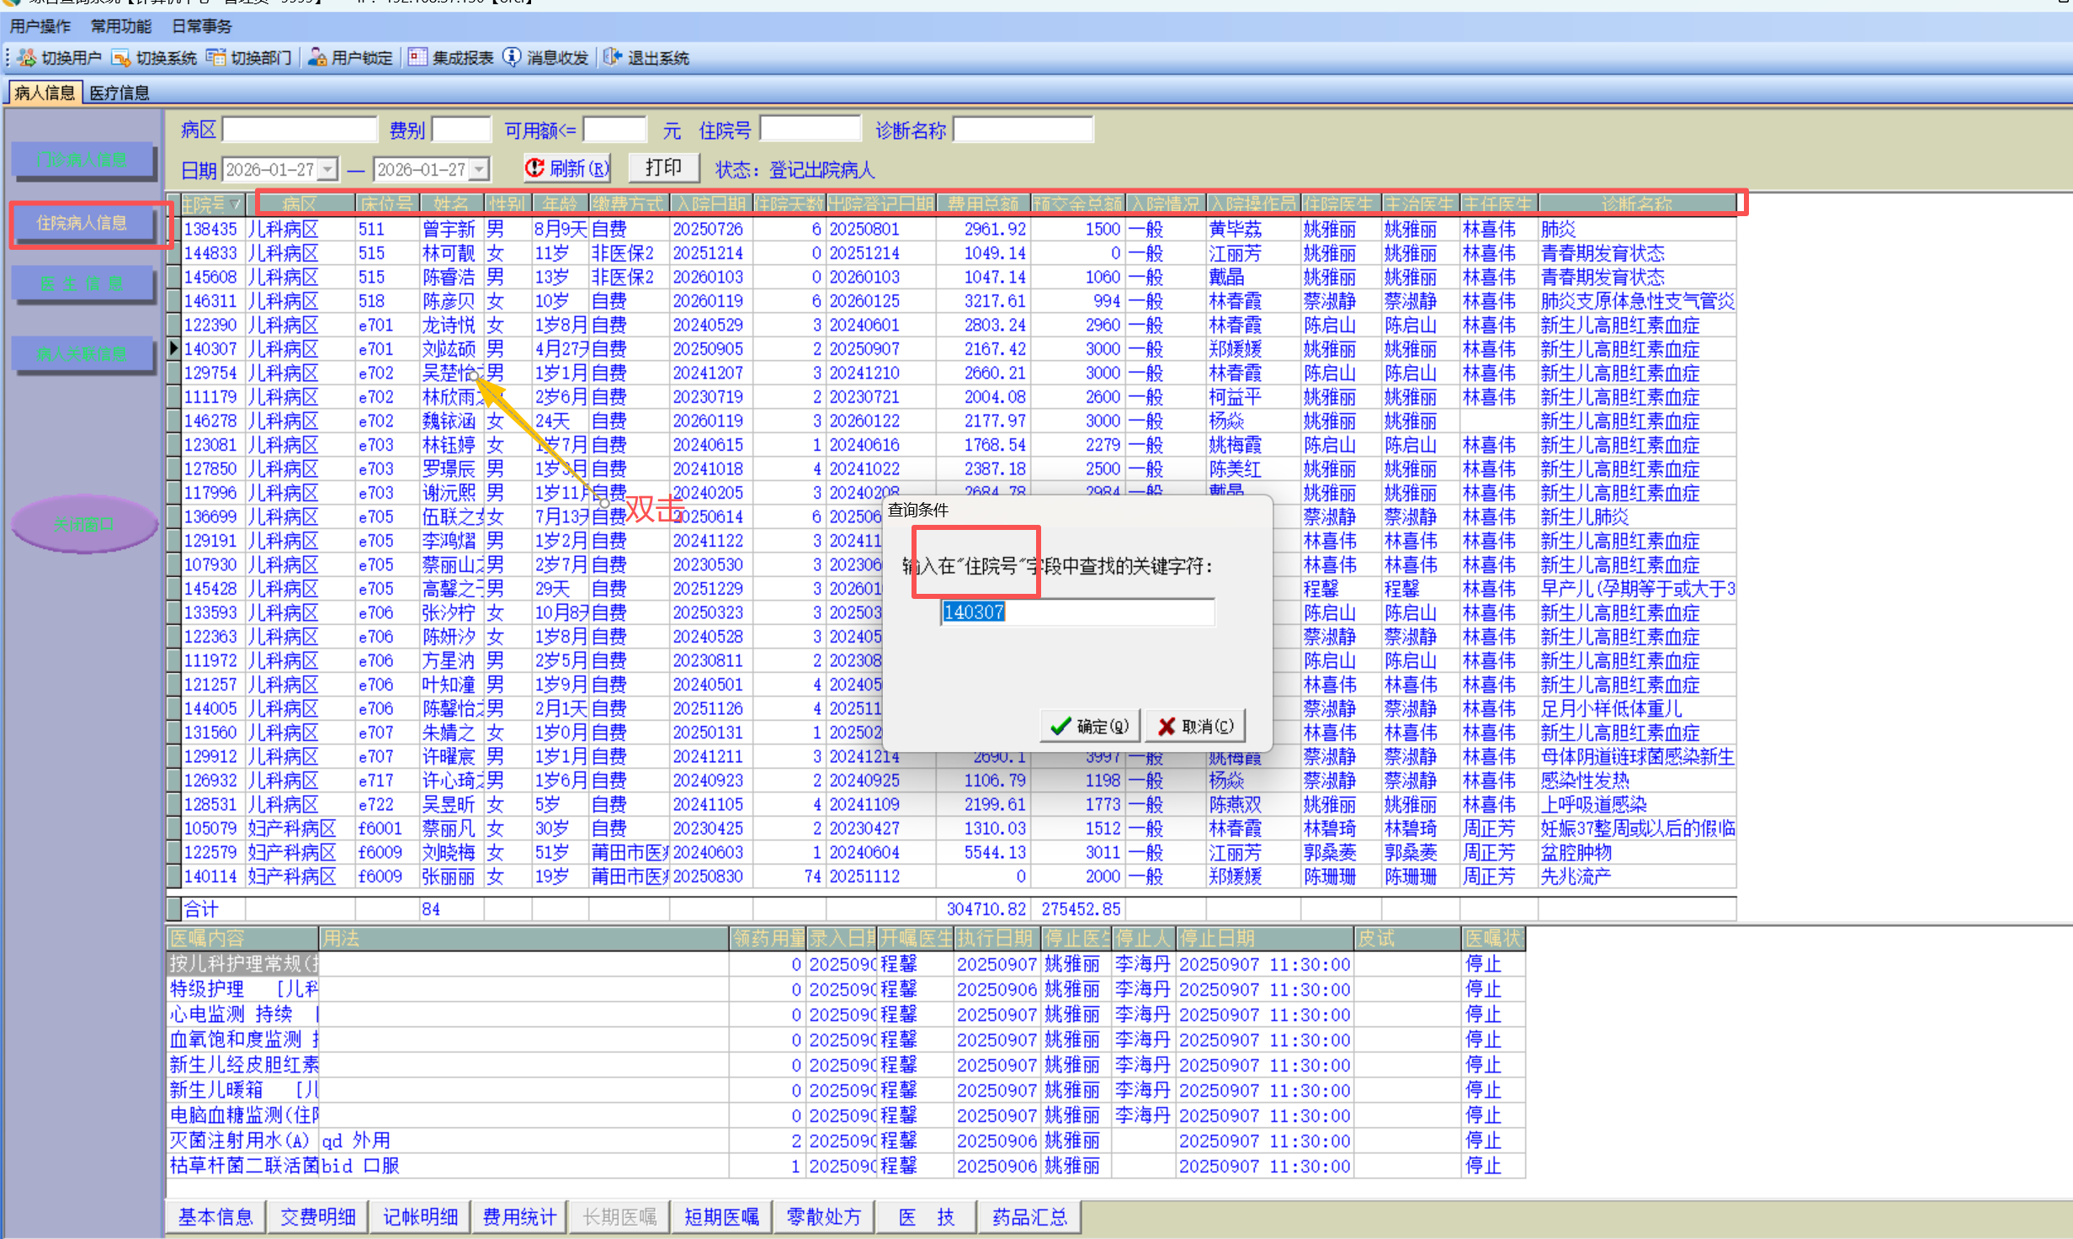Click the 切换用户 toolbar icon

(x=28, y=57)
